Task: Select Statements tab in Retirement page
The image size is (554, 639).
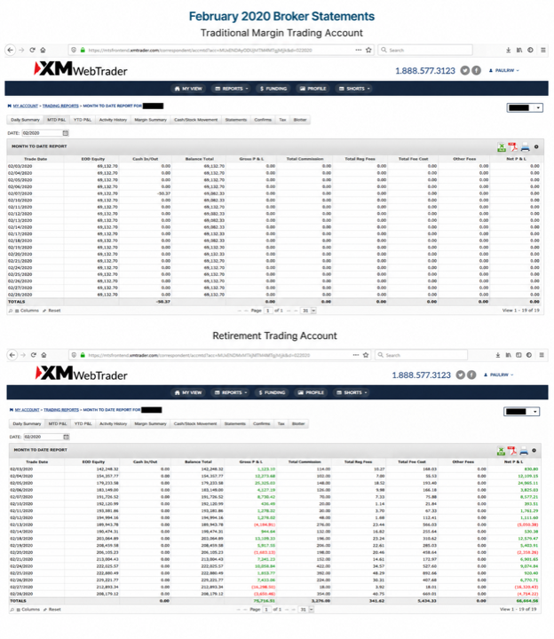Action: 234,424
